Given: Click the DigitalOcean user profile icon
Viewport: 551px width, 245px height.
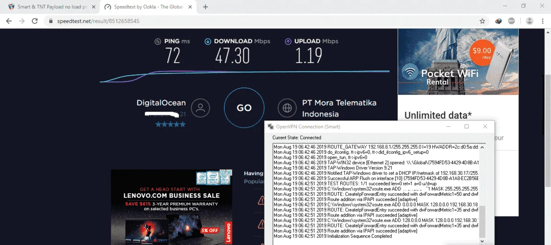Looking at the screenshot, I should coord(200,108).
